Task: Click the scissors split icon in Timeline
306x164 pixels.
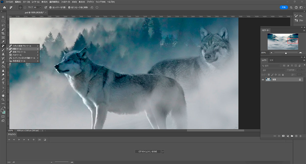Action: [40, 140]
